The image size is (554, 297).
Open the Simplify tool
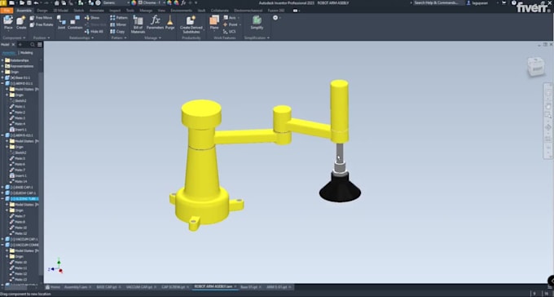(x=257, y=23)
